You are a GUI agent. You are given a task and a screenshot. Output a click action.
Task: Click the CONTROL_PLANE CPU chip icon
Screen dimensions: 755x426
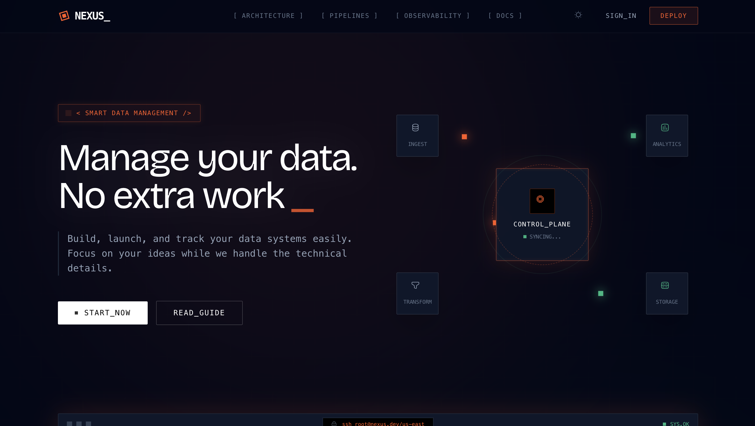point(542,201)
